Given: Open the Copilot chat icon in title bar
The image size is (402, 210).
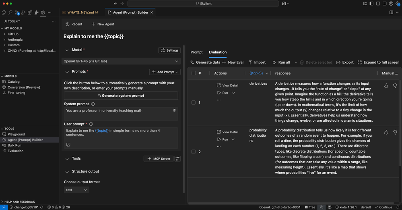Looking at the screenshot, I should [284, 4].
